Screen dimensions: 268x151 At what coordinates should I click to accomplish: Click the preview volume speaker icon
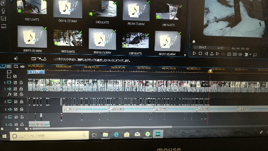click(x=240, y=54)
